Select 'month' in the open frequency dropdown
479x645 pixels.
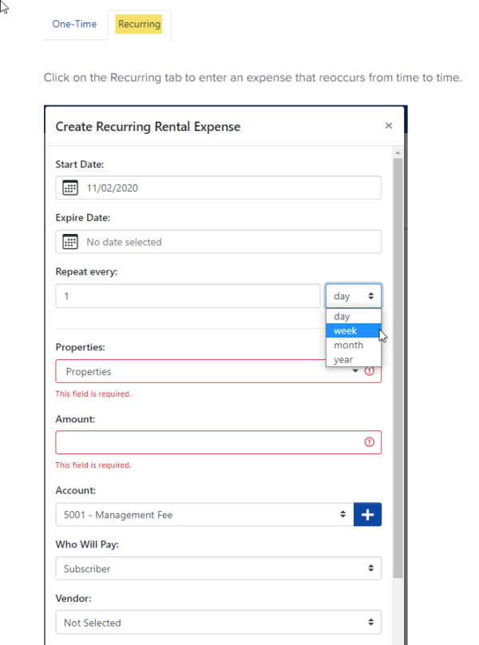[349, 345]
